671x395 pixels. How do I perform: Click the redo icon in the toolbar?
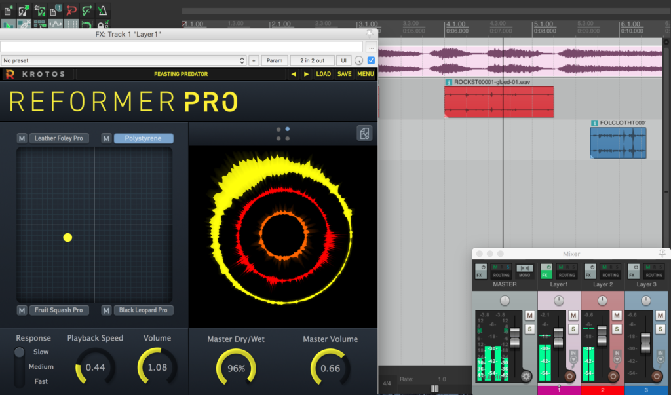[x=88, y=10]
